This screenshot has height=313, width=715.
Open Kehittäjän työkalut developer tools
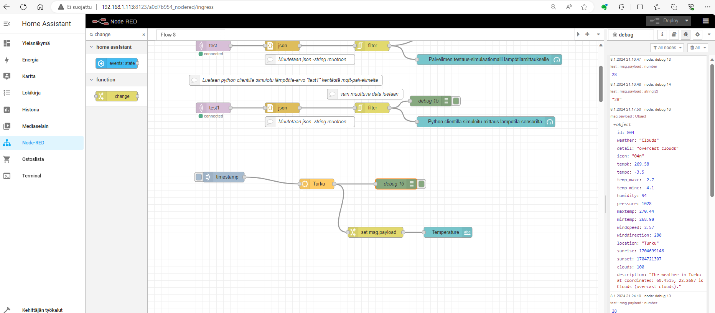coord(42,310)
